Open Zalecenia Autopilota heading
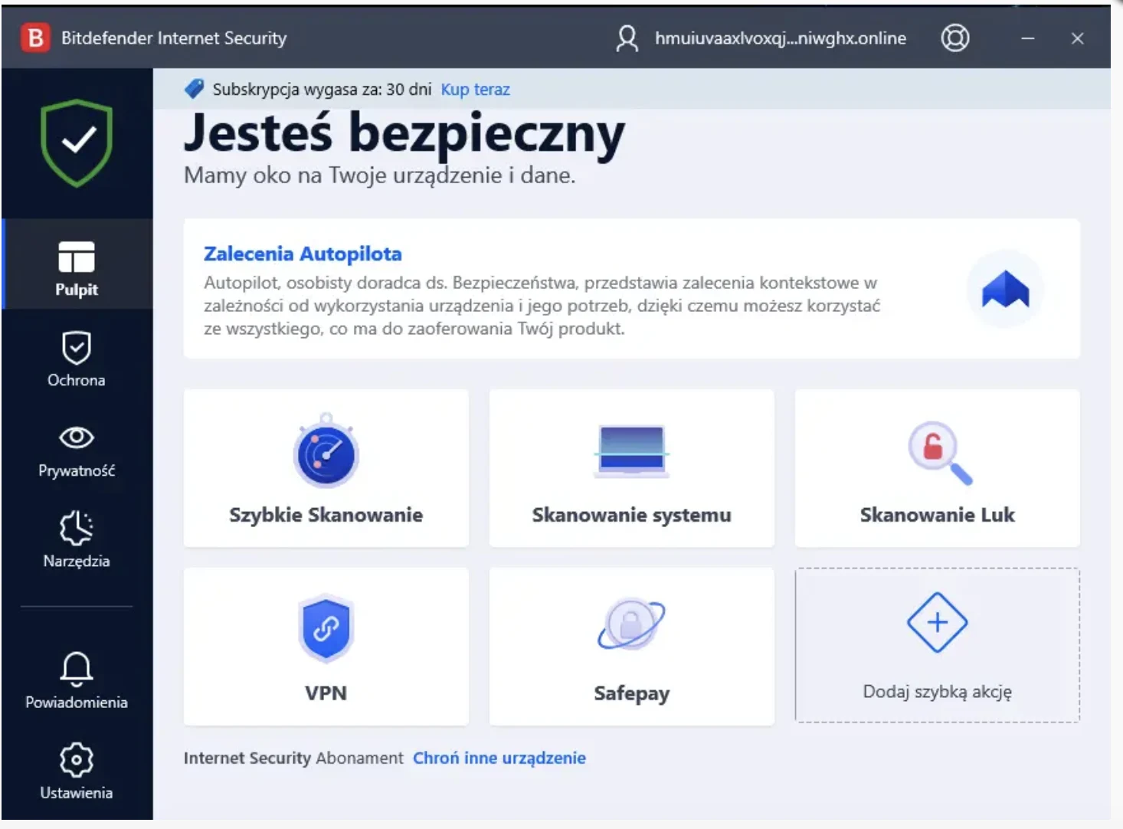 tap(303, 254)
